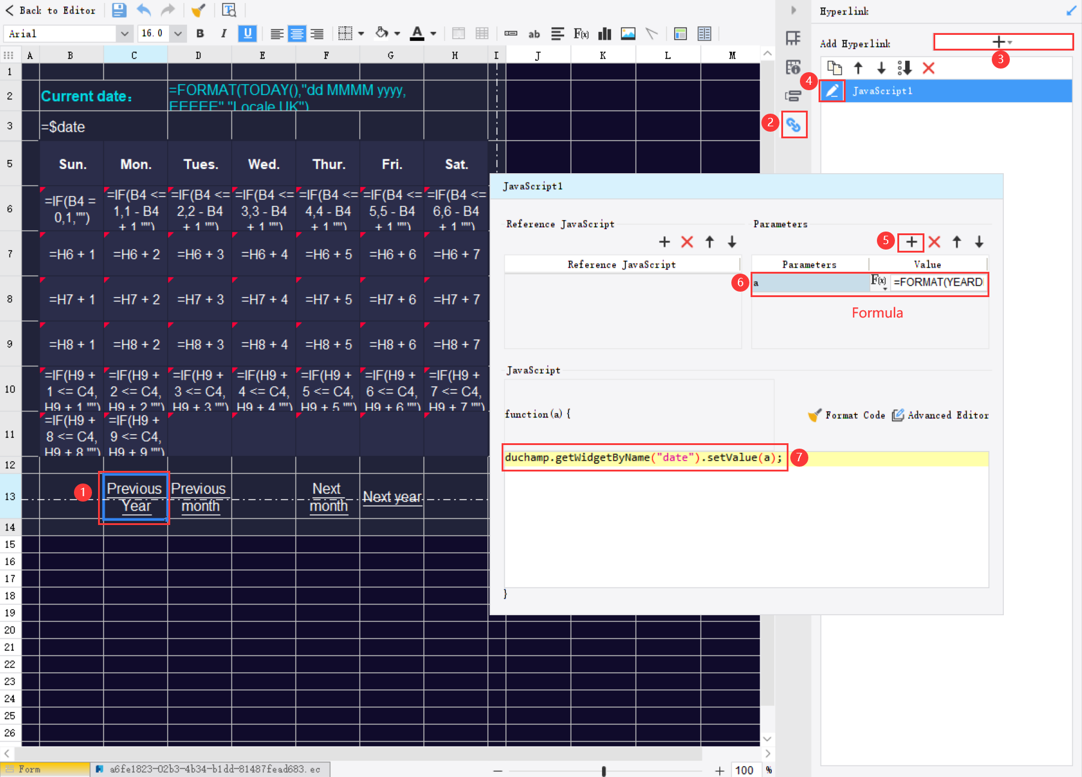Save the template with the floppy disk icon

point(119,10)
